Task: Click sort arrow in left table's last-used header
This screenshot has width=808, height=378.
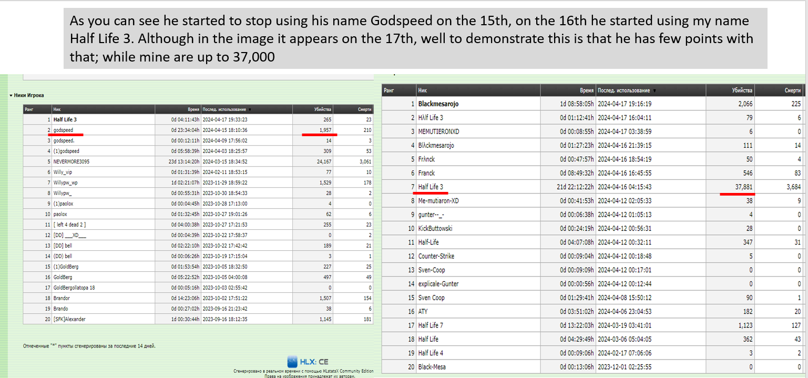Action: click(x=249, y=109)
